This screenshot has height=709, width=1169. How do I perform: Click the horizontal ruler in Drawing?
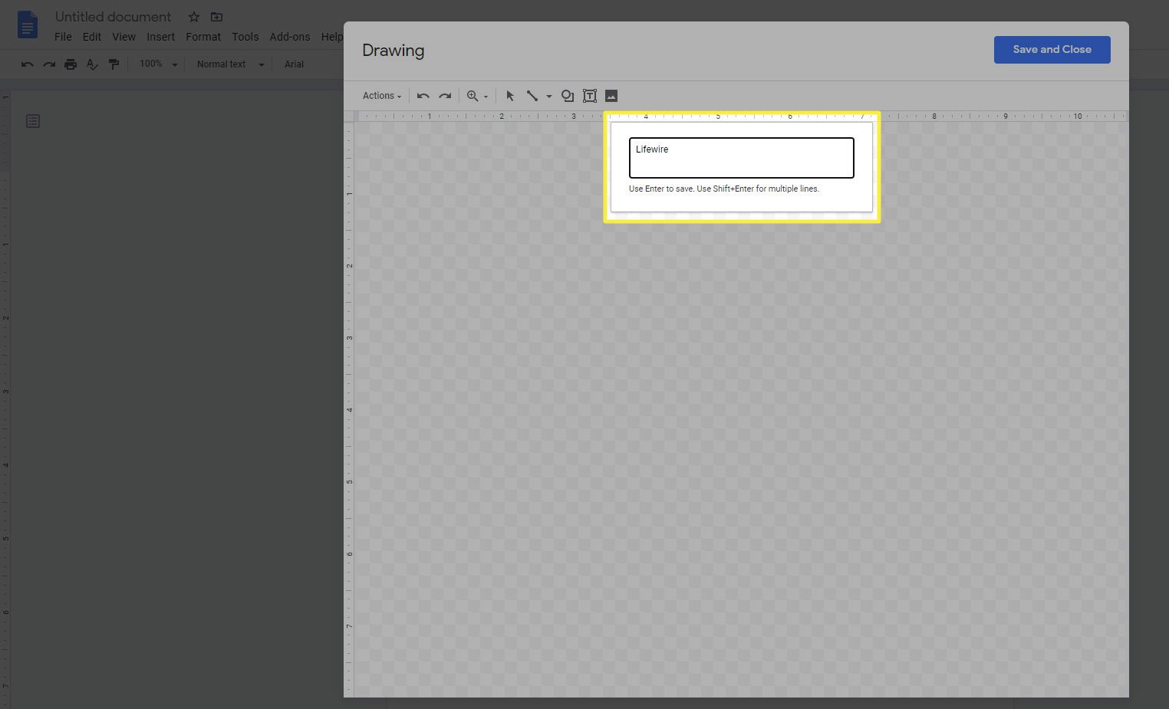point(740,116)
